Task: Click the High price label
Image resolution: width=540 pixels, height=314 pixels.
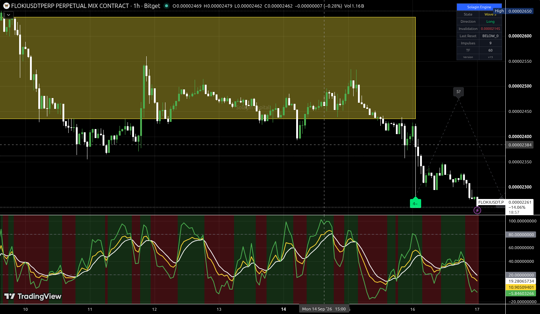Action: 499,11
